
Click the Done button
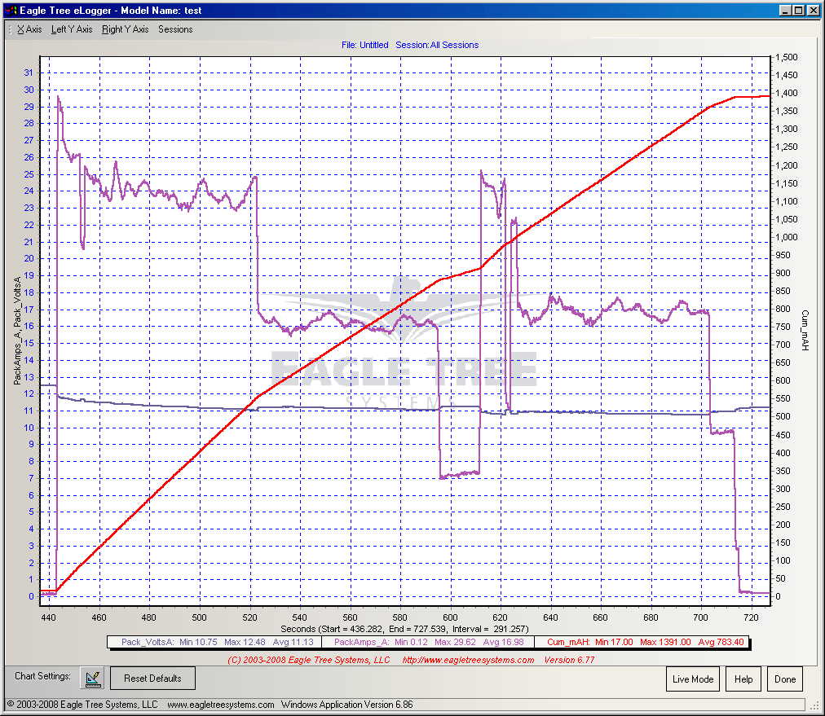(x=785, y=679)
